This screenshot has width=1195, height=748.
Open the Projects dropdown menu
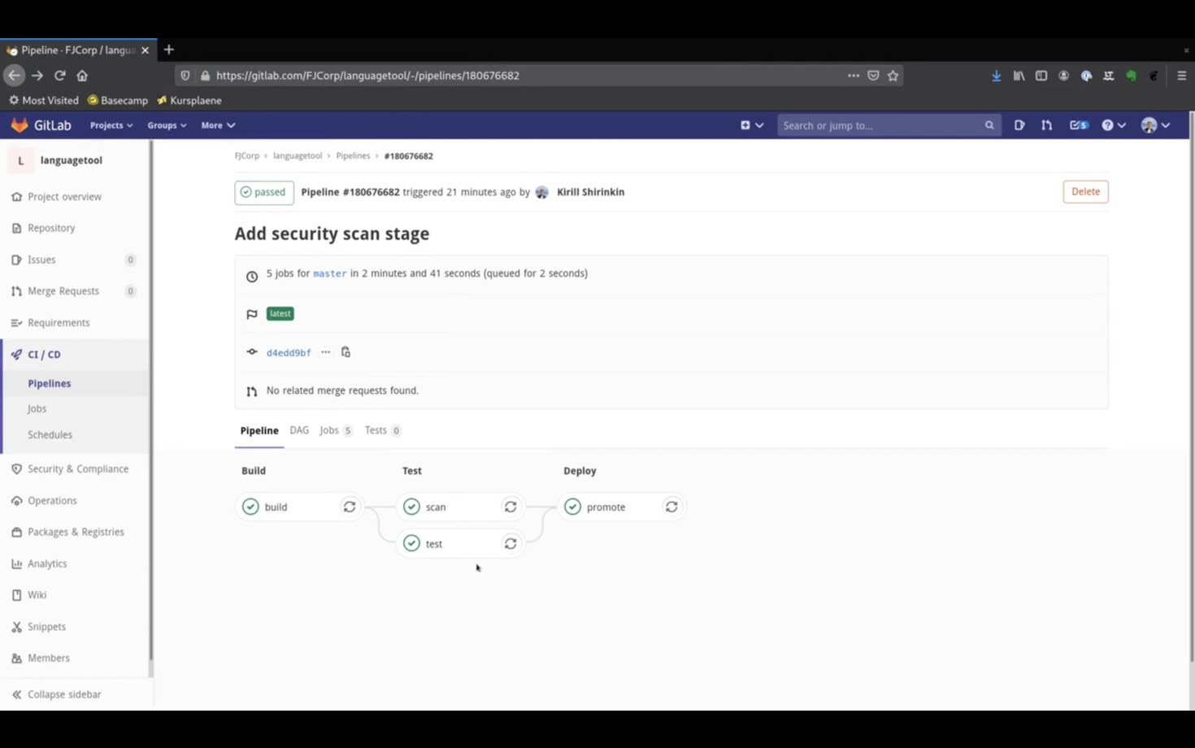(111, 125)
